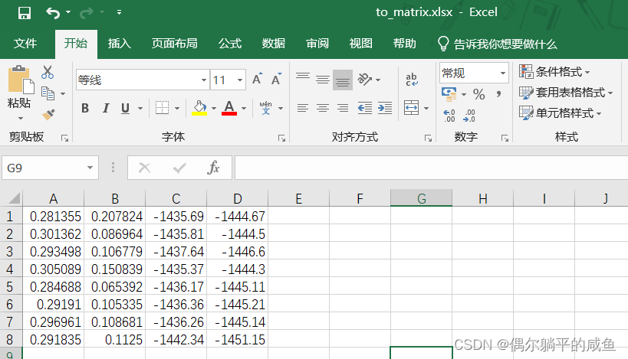
Task: Click the Increase Decimal icon
Action: pos(449,116)
